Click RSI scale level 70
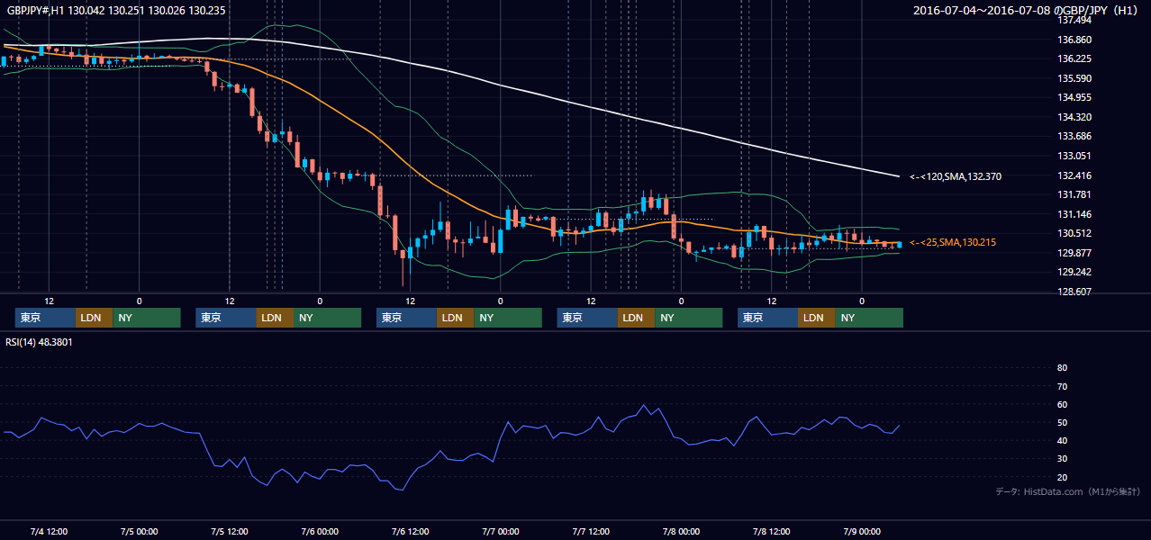 (x=1062, y=386)
